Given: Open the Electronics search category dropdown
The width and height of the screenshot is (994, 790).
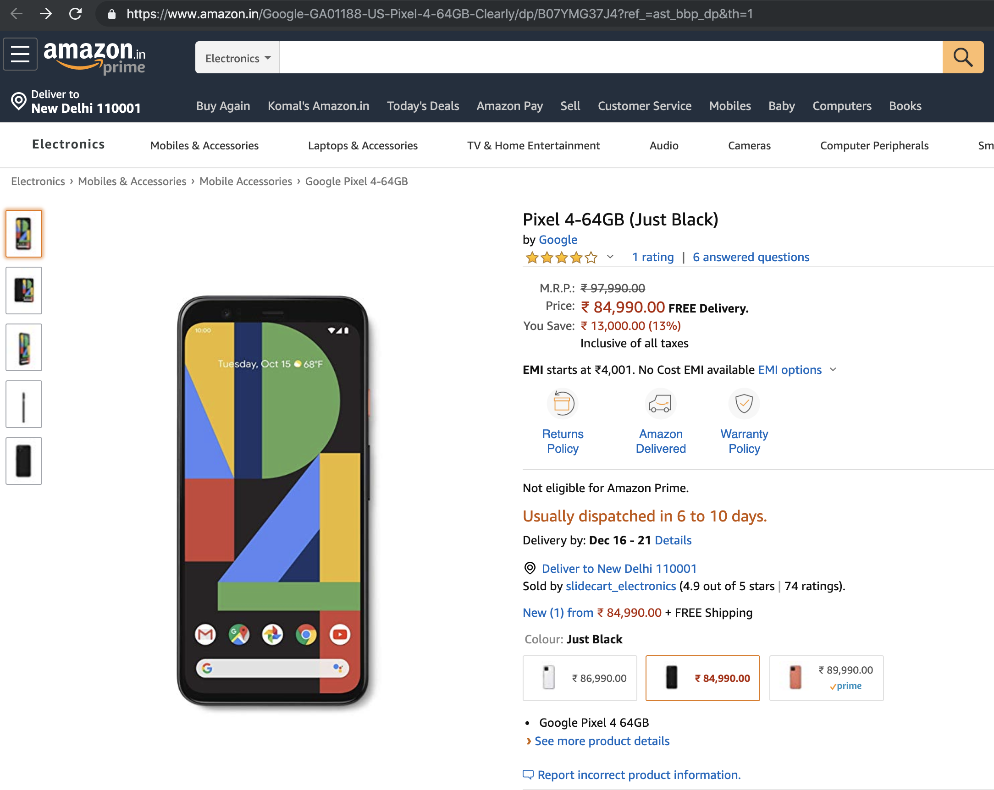Looking at the screenshot, I should pos(237,58).
